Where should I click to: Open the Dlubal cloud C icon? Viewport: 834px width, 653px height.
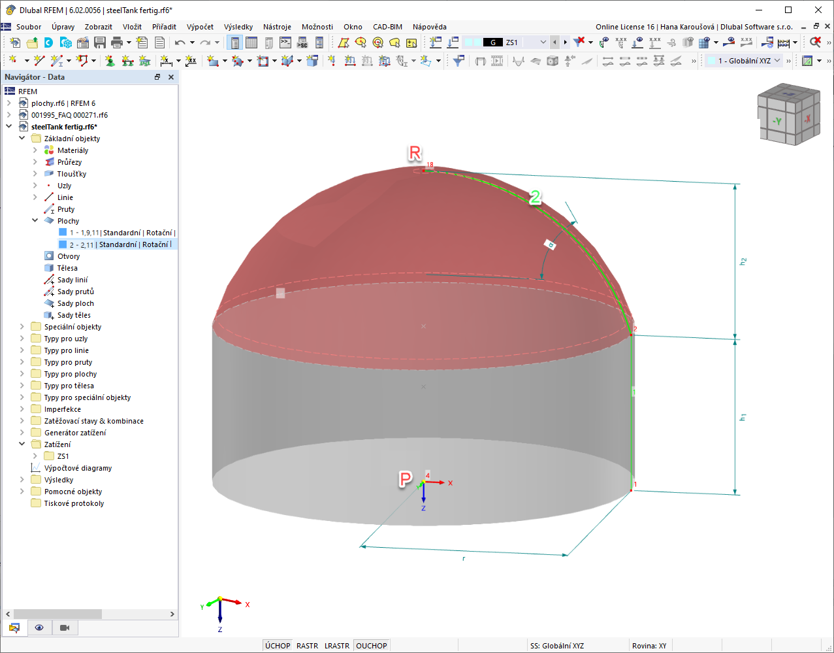coord(49,42)
